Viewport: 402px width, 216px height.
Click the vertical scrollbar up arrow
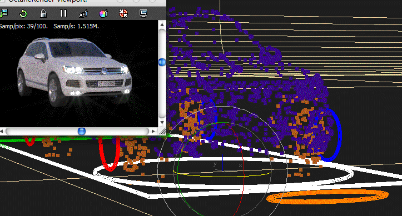162,24
